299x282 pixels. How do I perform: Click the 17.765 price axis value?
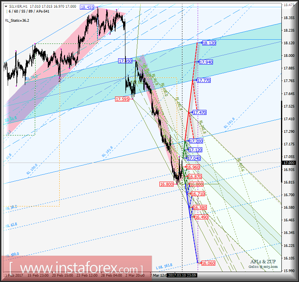289,81
